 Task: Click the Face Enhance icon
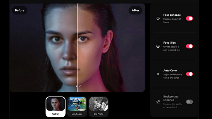158,19
